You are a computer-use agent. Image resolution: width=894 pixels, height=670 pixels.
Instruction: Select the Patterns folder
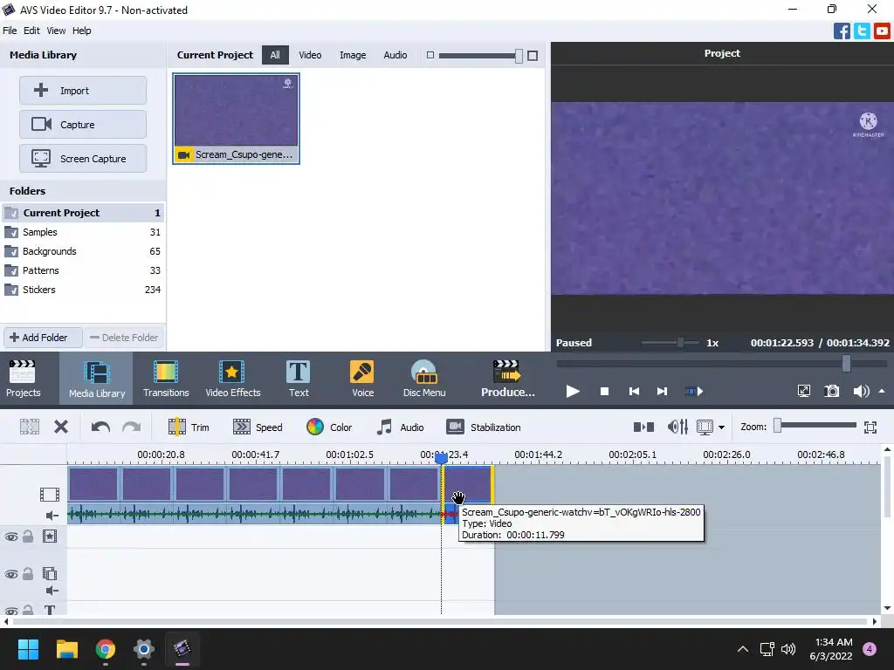point(83,270)
